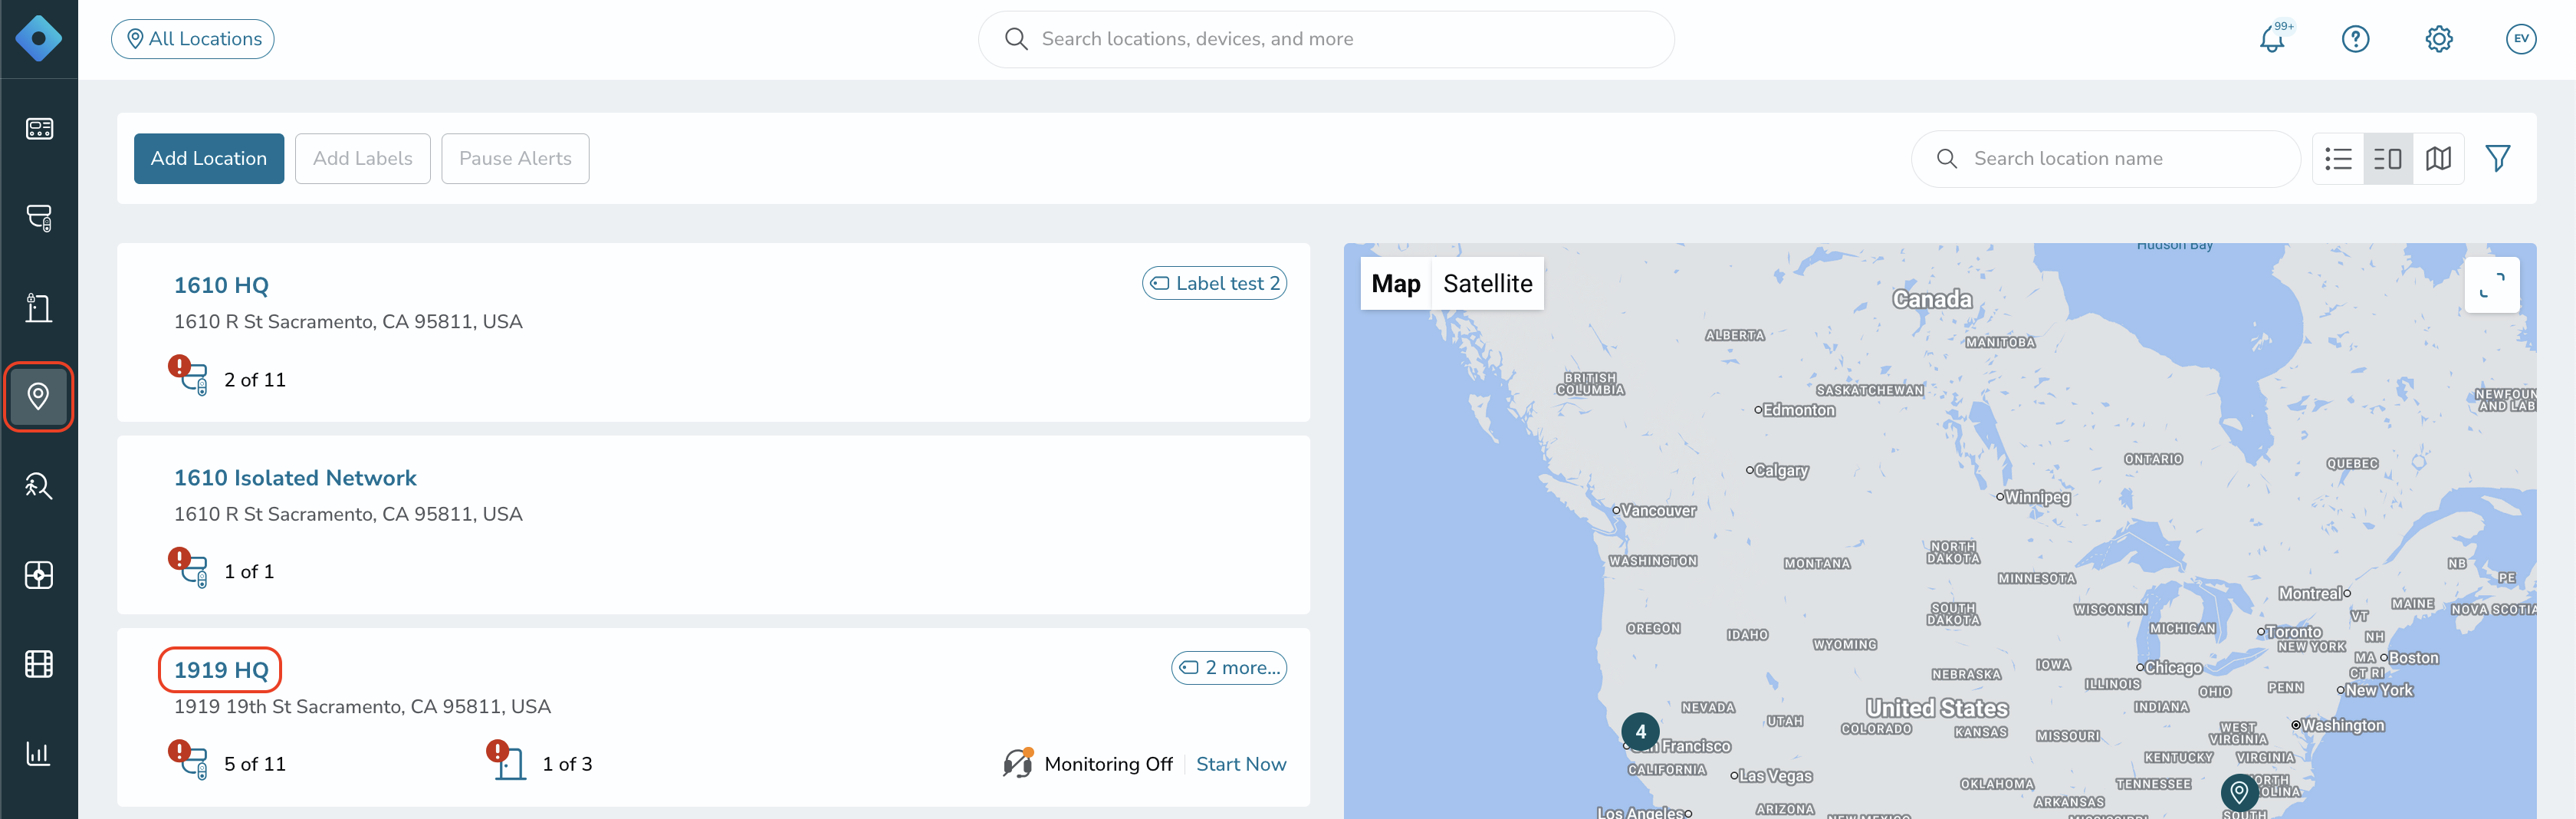Click the 1919 HQ device alert icon
This screenshot has height=819, width=2576.
pyautogui.click(x=188, y=760)
